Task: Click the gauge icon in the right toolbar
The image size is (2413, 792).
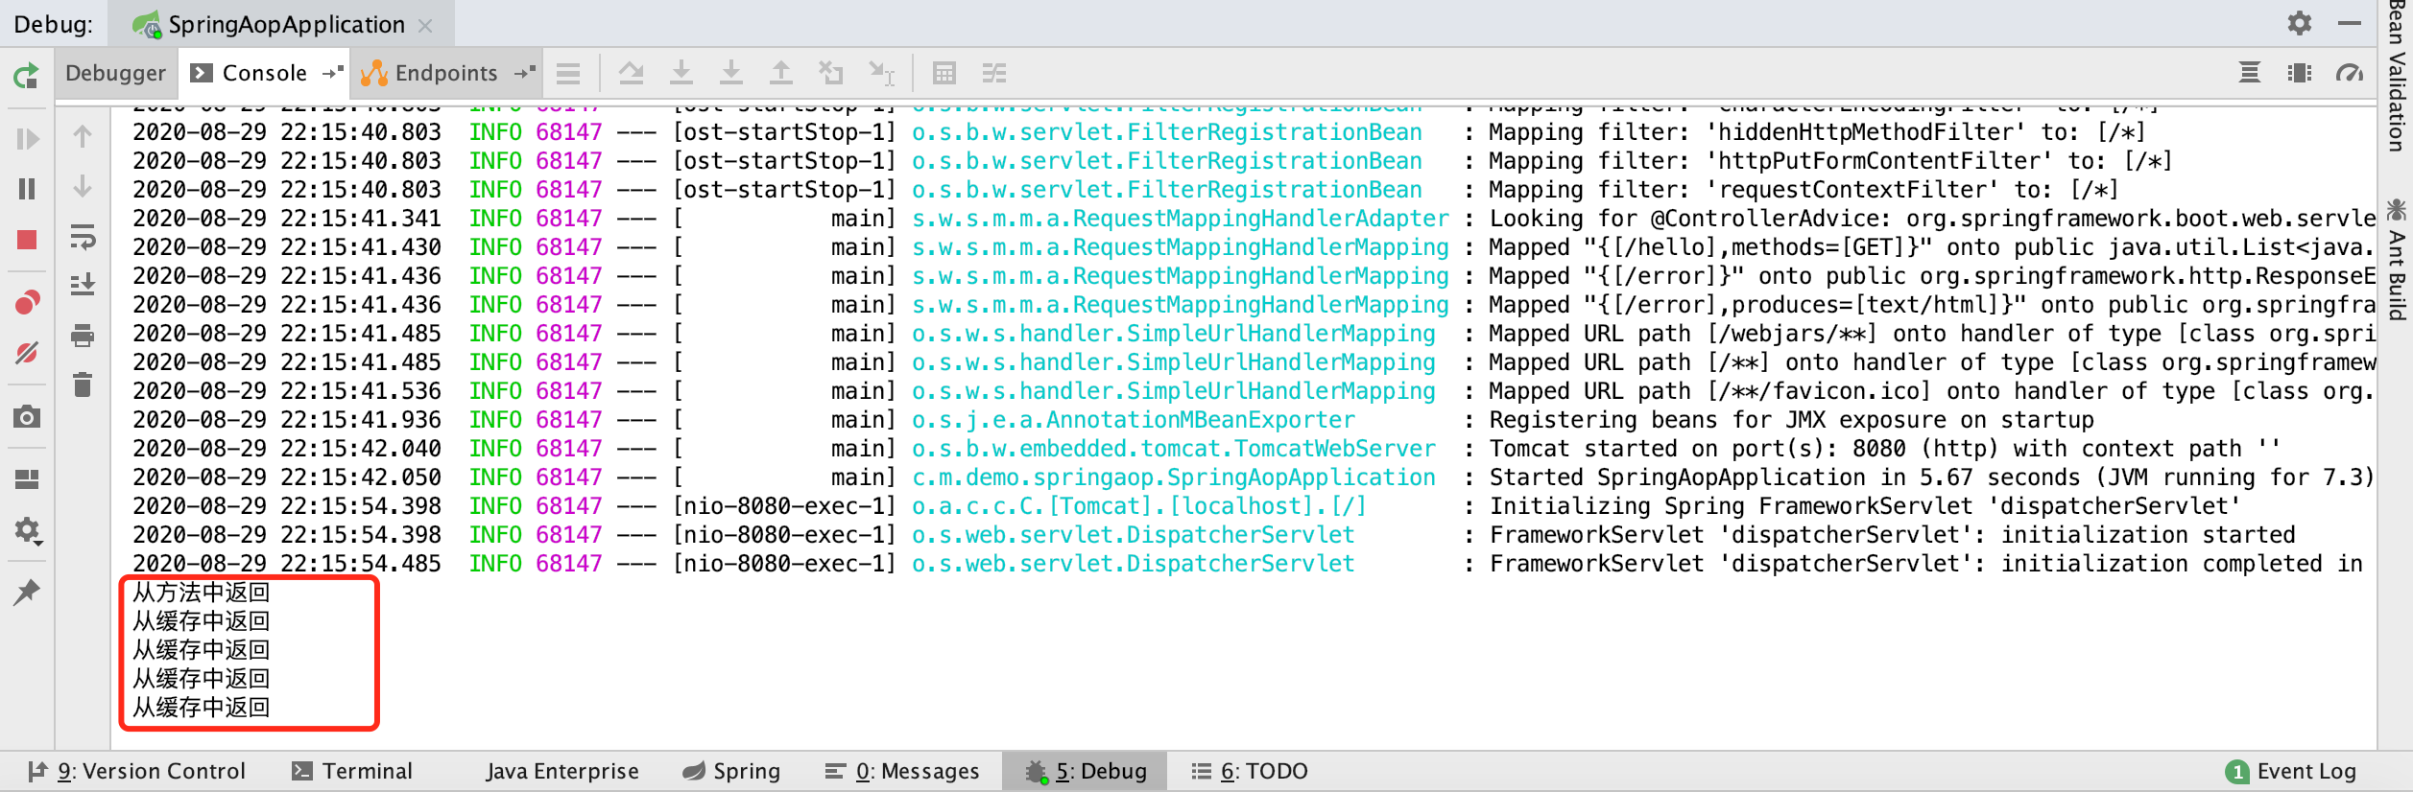Action: (x=2350, y=73)
